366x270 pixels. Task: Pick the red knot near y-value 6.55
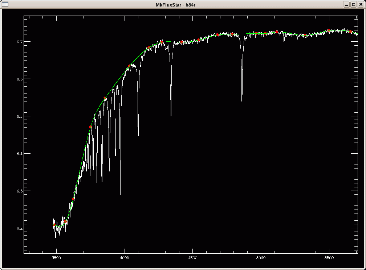[x=105, y=98]
